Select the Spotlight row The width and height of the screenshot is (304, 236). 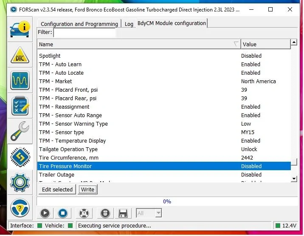pyautogui.click(x=164, y=56)
